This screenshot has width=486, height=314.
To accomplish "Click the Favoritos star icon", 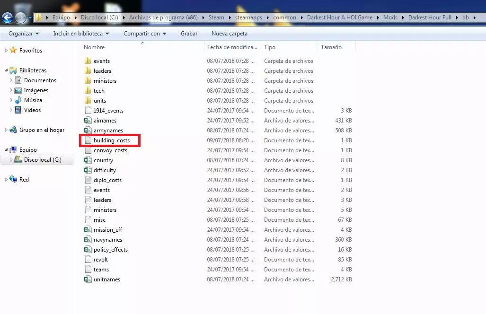I will click(x=13, y=50).
